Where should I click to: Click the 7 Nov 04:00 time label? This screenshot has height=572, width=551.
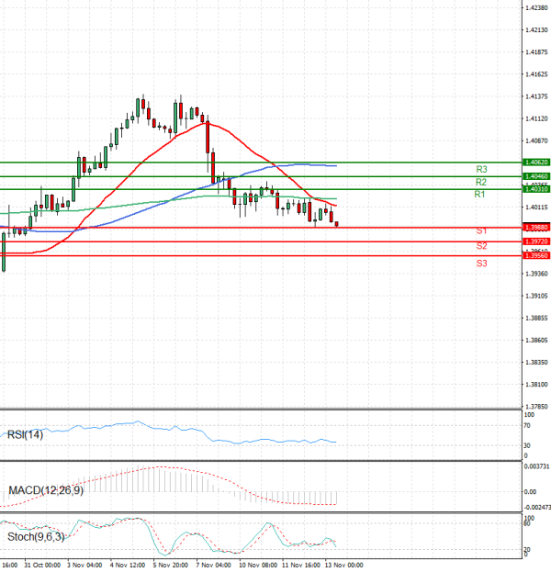(213, 566)
